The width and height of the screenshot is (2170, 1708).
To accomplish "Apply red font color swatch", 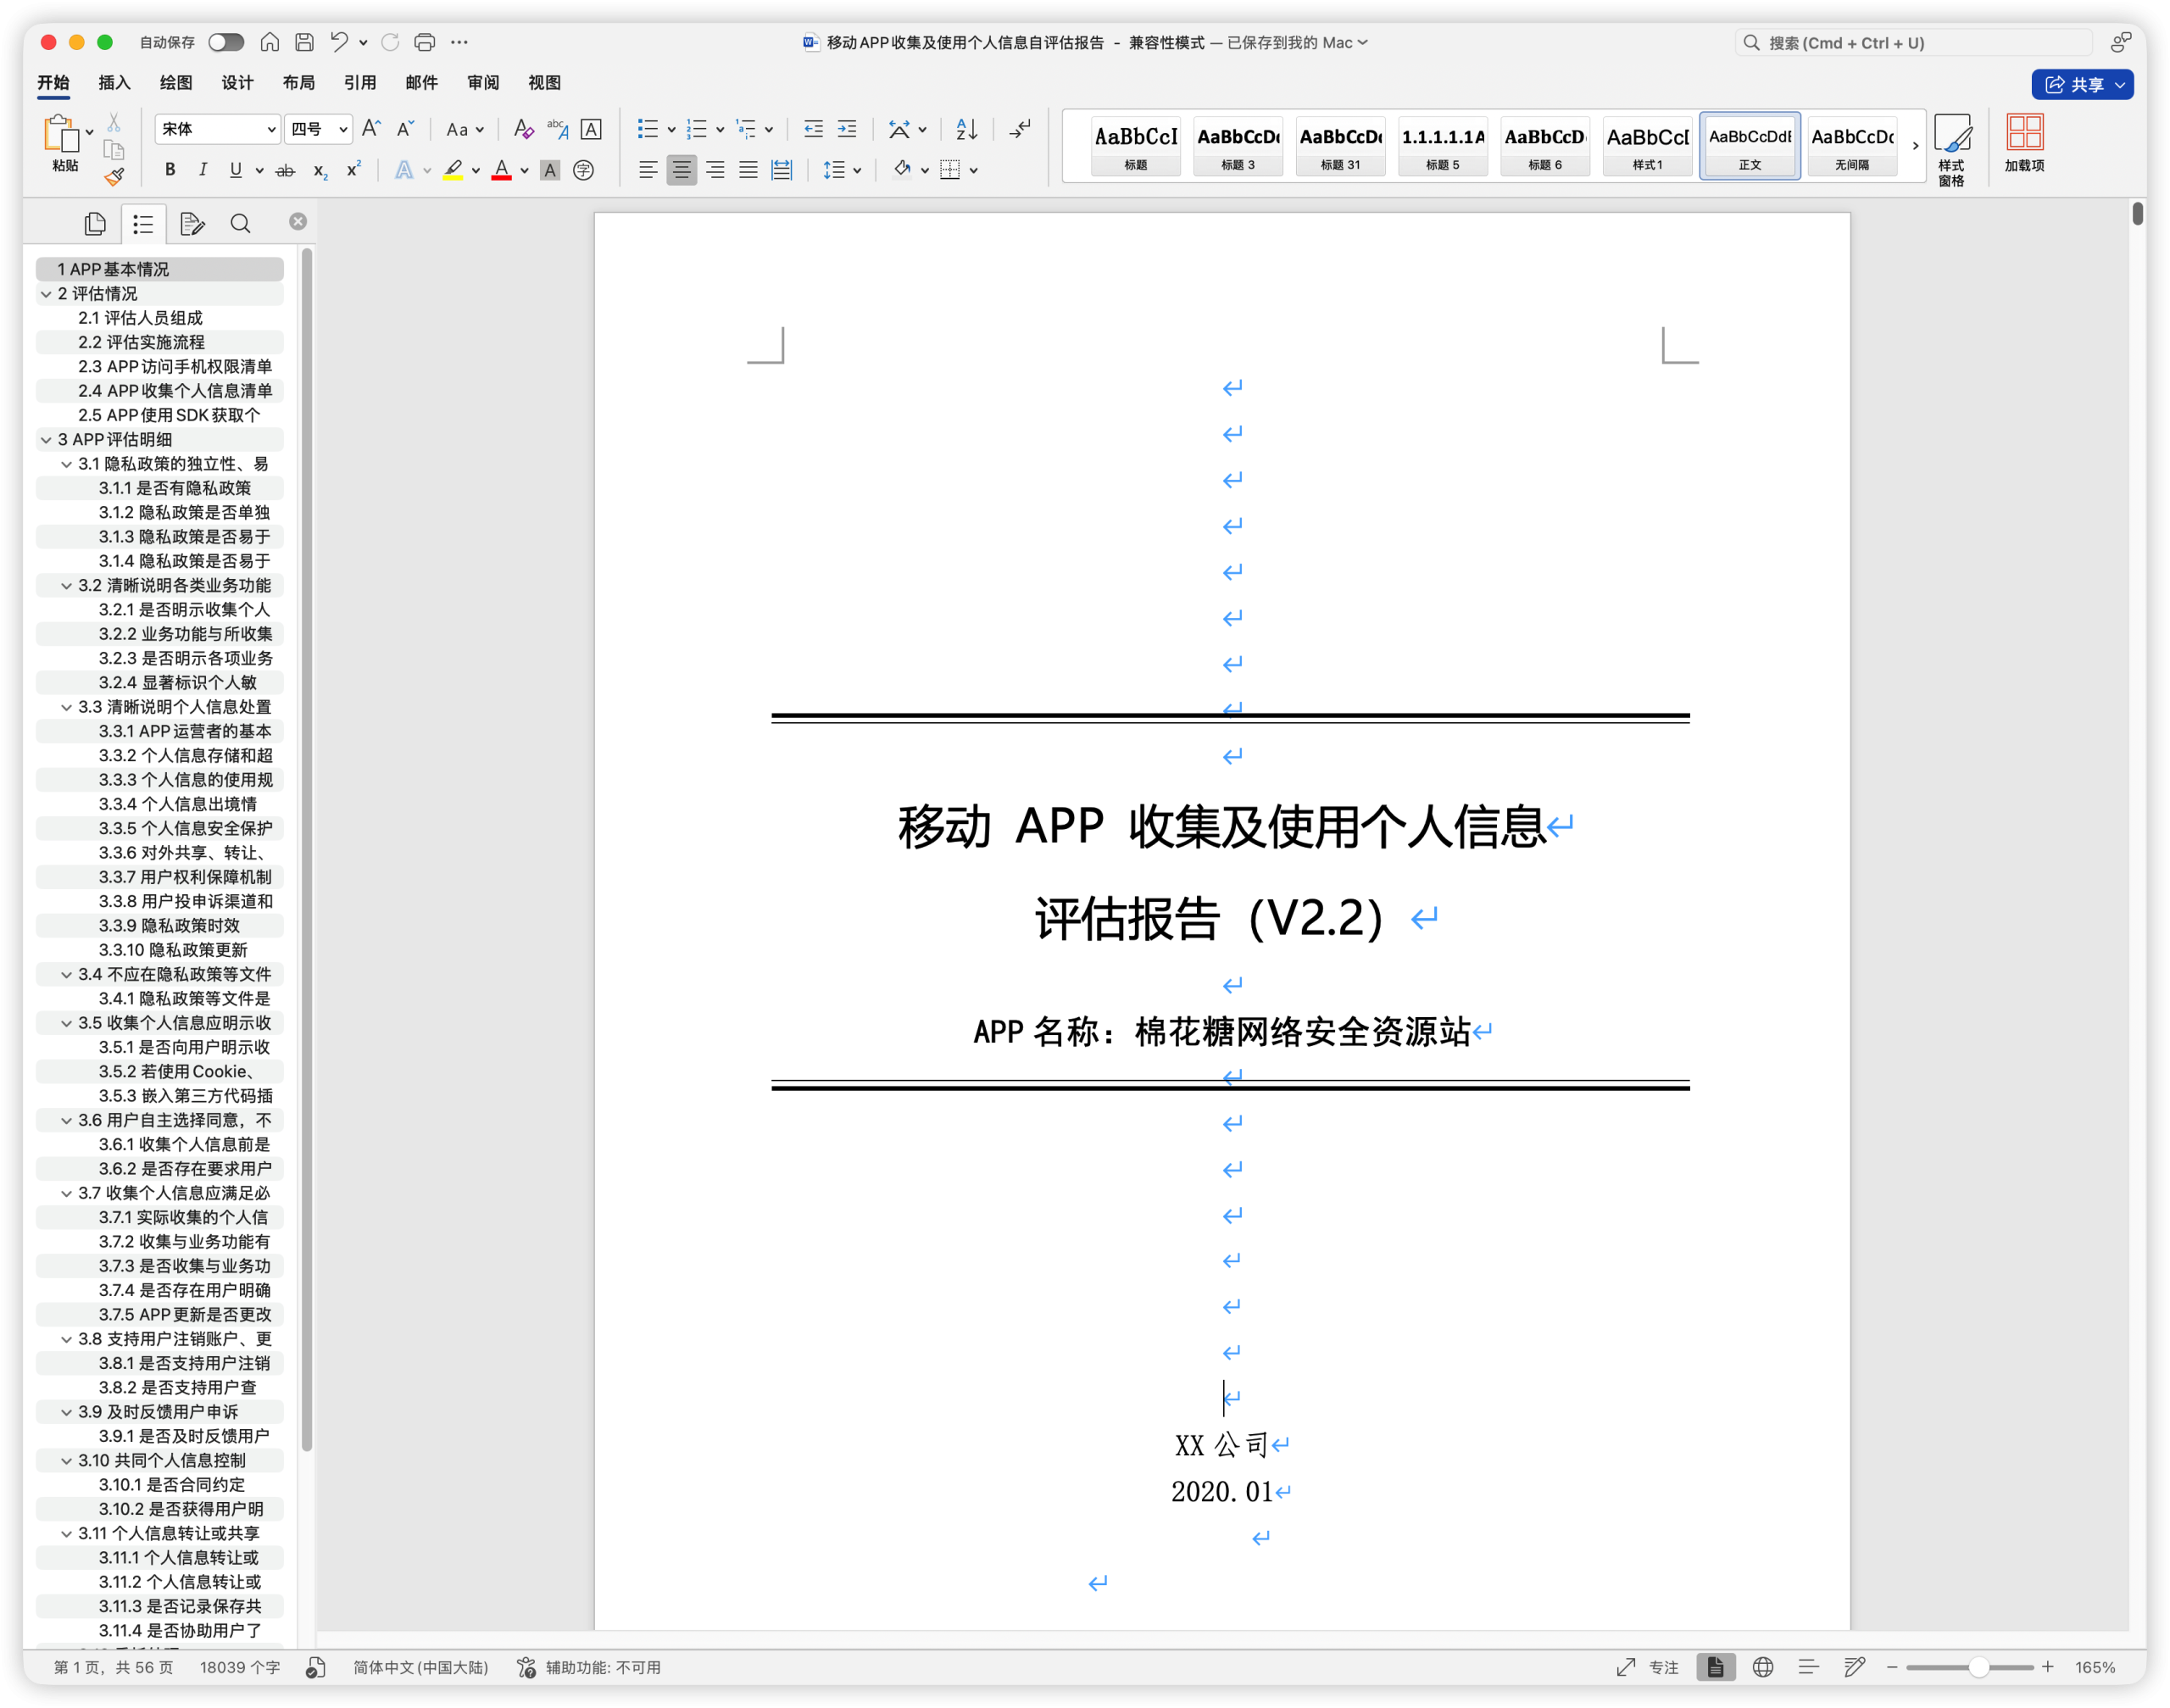I will point(502,170).
